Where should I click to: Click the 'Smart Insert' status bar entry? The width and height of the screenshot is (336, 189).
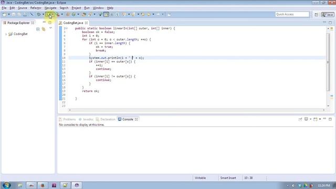click(228, 178)
